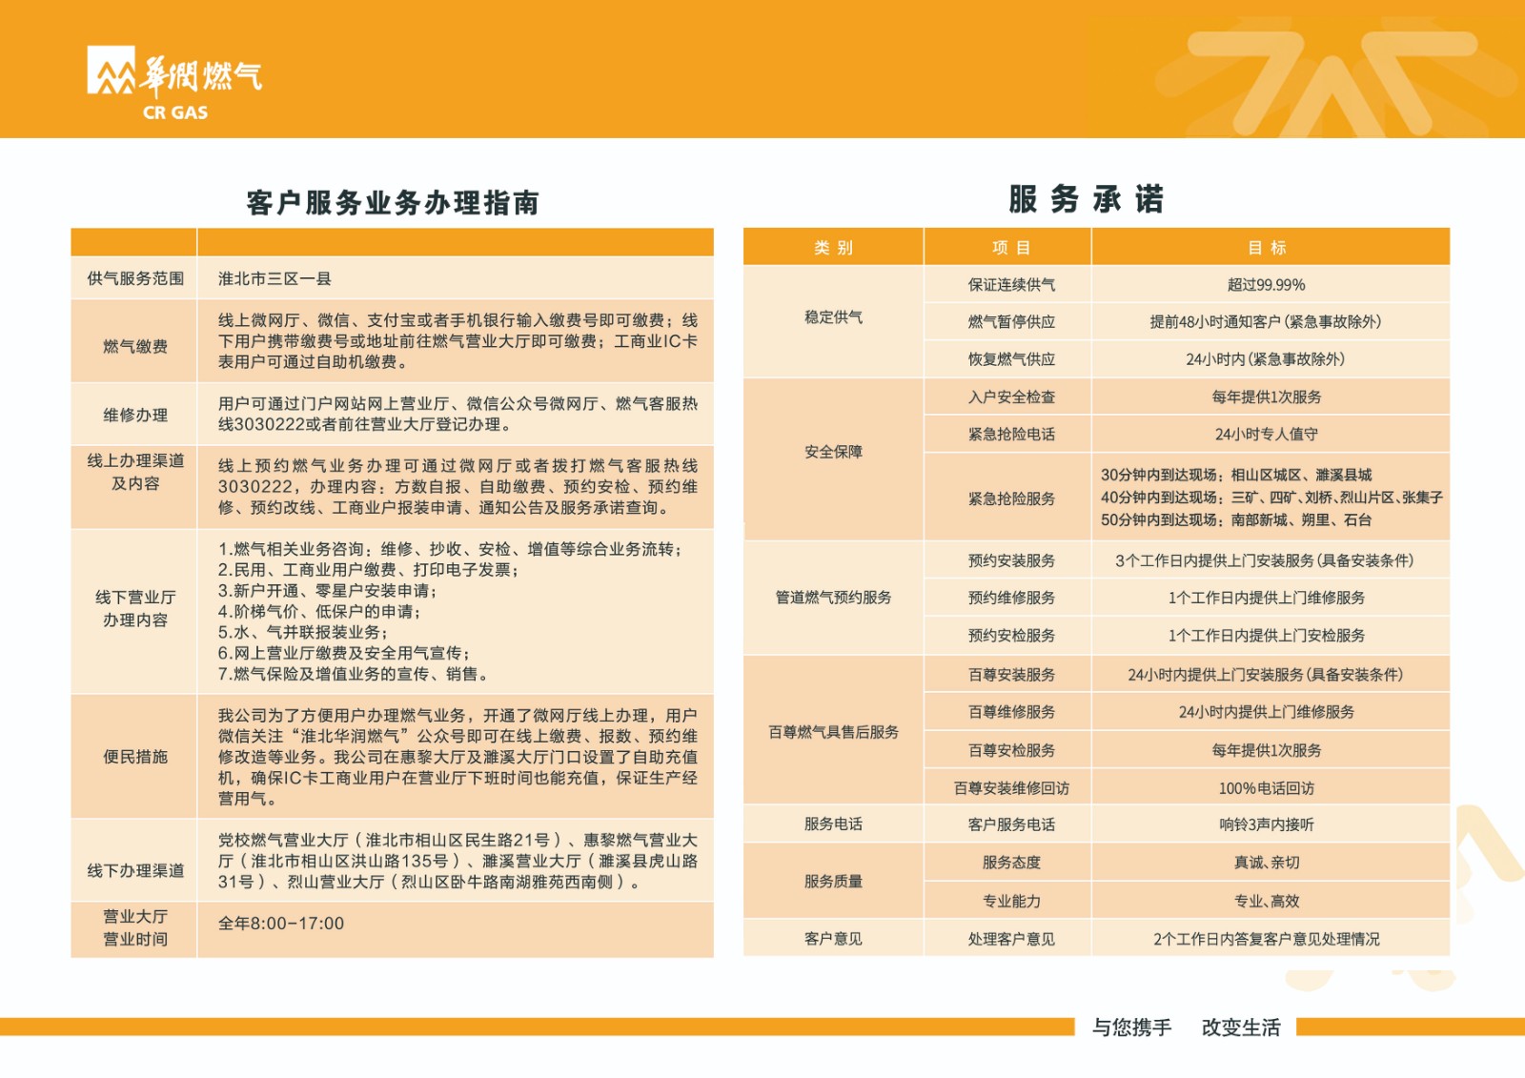Click the 淮北市三区一县 cell
The width and height of the screenshot is (1525, 1078).
(x=274, y=278)
